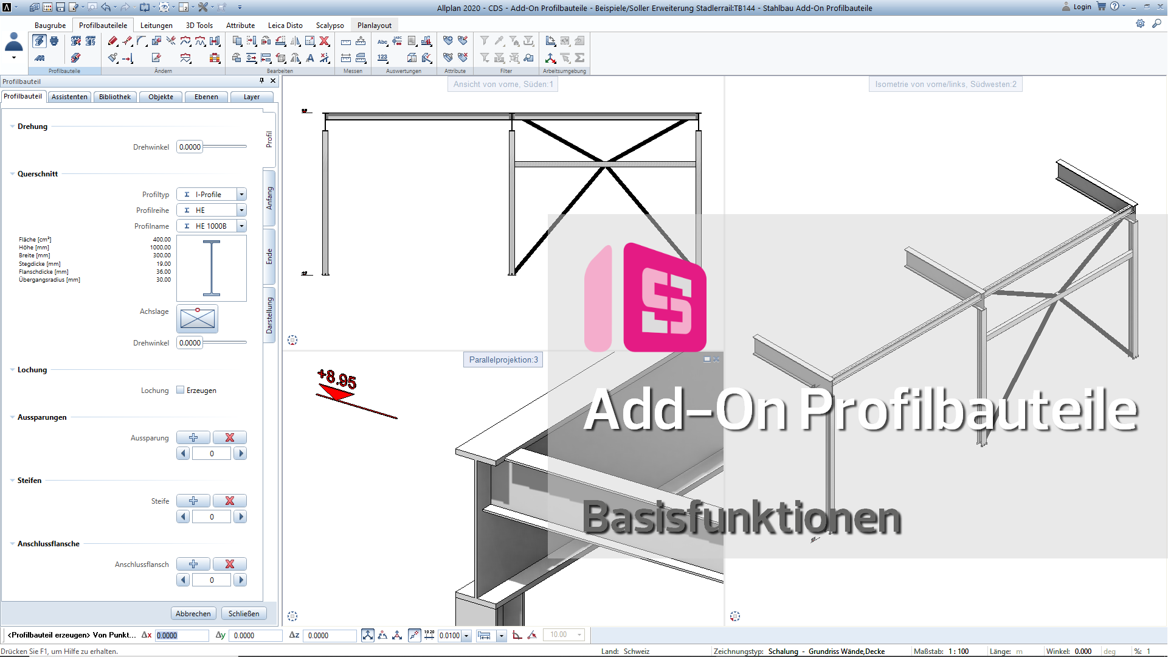This screenshot has height=657, width=1168.
Task: Click the text A icon in Bearbeiten
Action: coord(310,58)
